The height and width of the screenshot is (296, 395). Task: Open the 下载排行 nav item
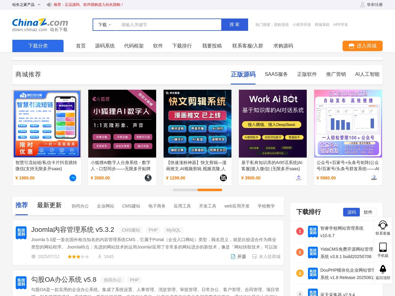pyautogui.click(x=182, y=46)
